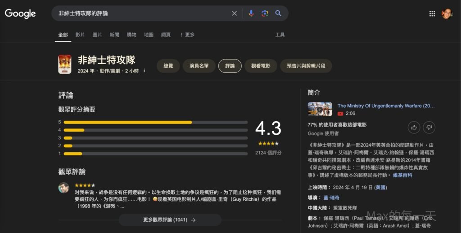Image resolution: width=461 pixels, height=233 pixels.
Task: Expand 更多觀眾評論 (1041)
Action: 169,220
